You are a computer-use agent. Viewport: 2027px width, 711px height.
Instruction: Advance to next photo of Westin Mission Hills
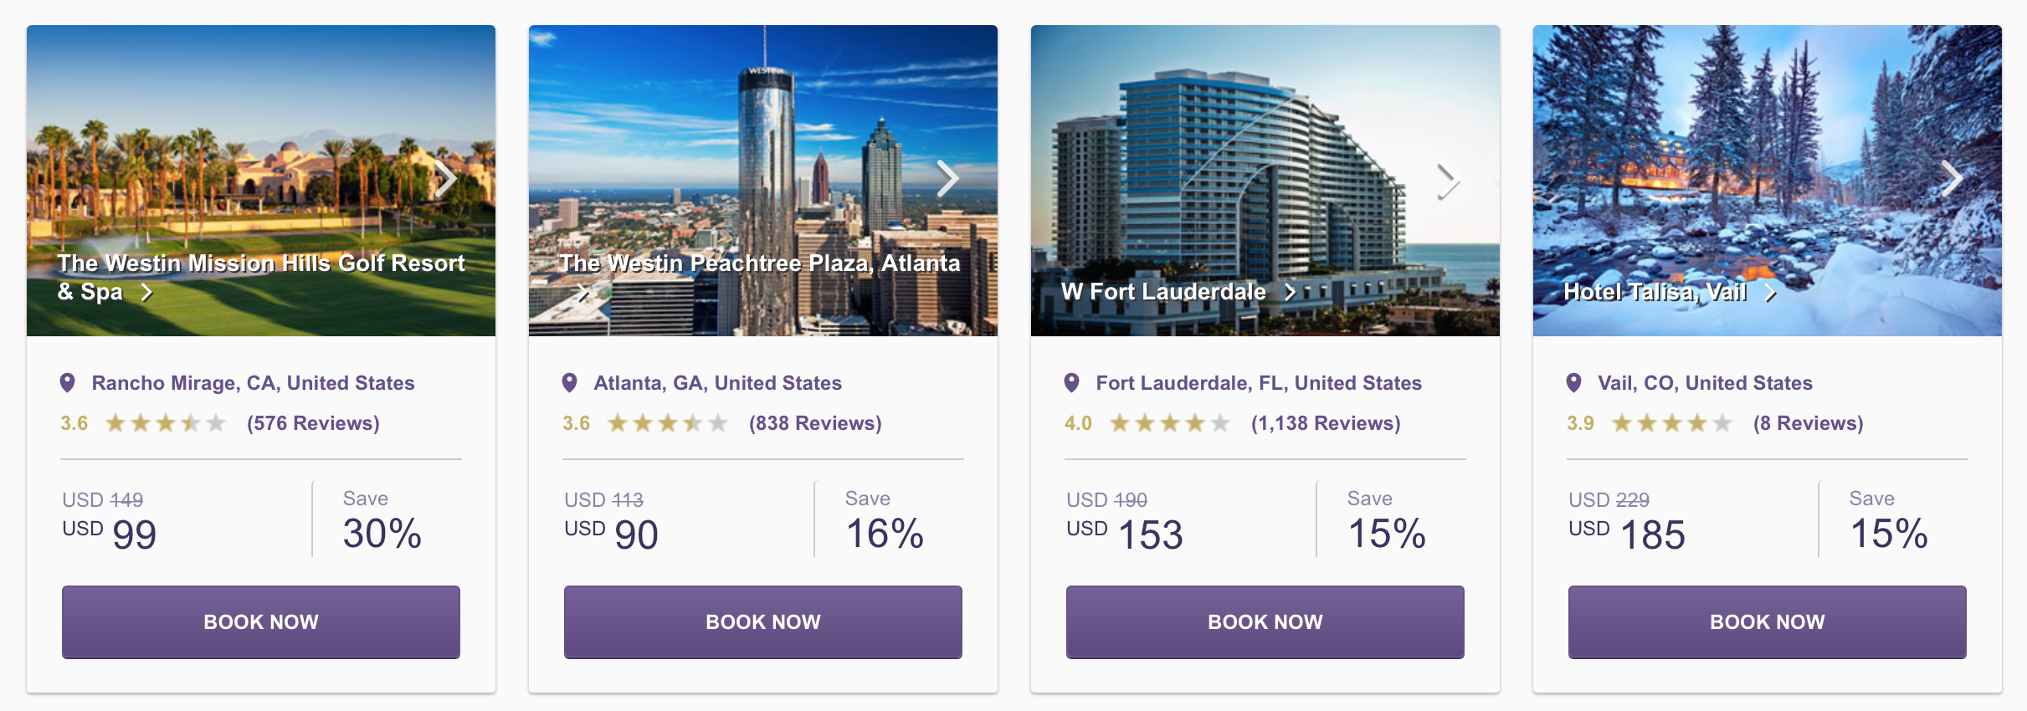coord(445,178)
